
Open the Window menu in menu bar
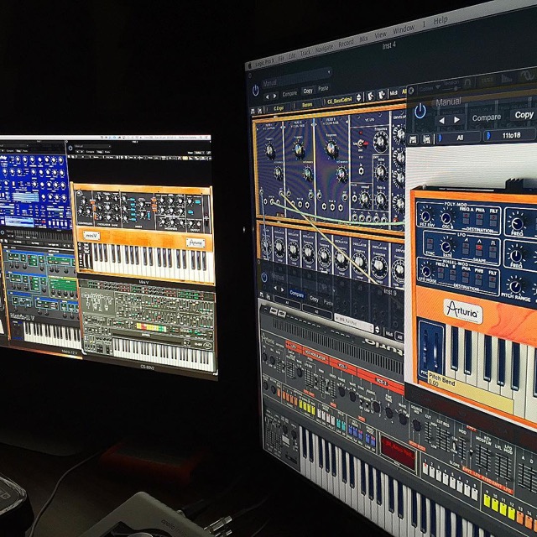click(x=404, y=29)
